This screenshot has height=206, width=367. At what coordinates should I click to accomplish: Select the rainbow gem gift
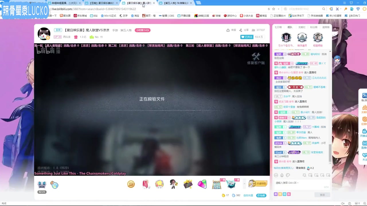pyautogui.click(x=202, y=184)
